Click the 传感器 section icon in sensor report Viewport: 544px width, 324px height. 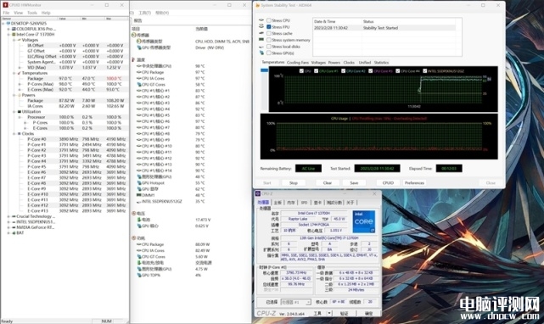pyautogui.click(x=134, y=35)
